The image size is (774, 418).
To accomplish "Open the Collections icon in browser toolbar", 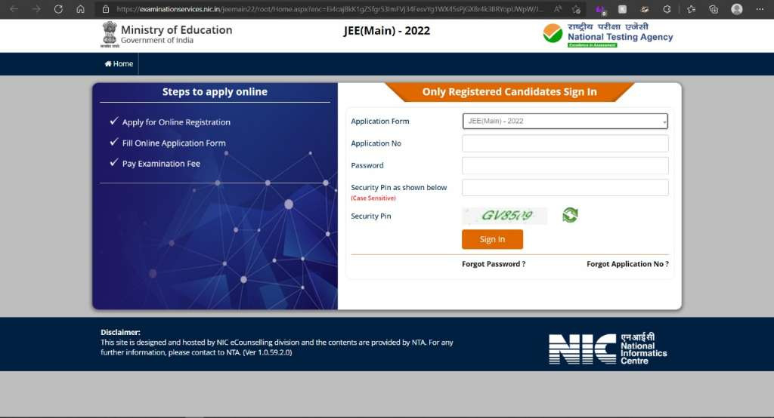I will (714, 9).
